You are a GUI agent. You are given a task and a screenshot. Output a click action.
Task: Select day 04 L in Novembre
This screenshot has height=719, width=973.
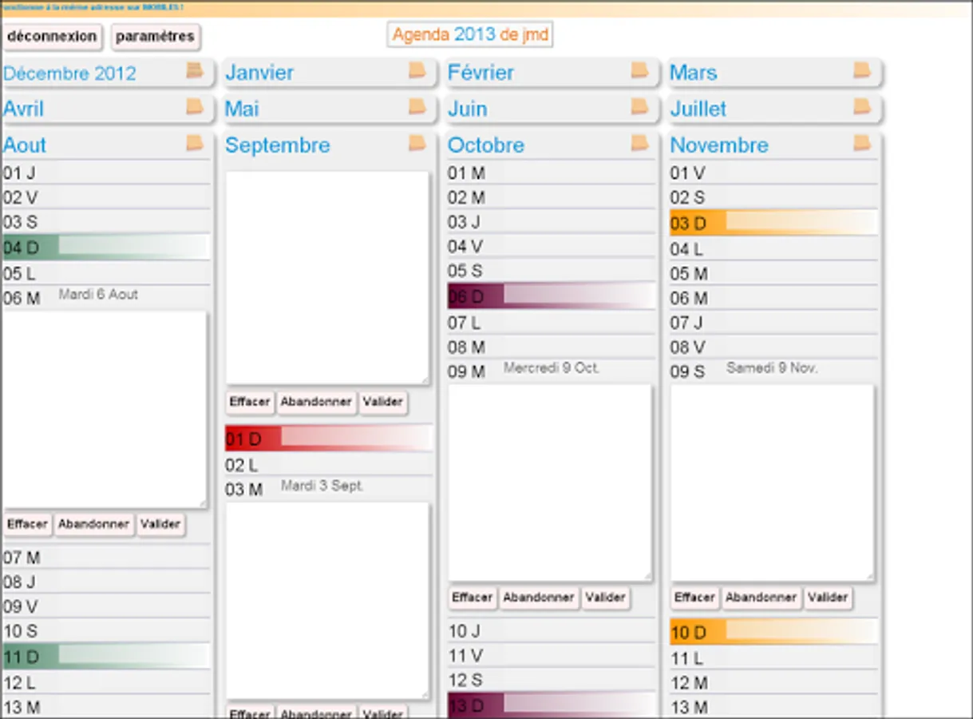coord(773,249)
